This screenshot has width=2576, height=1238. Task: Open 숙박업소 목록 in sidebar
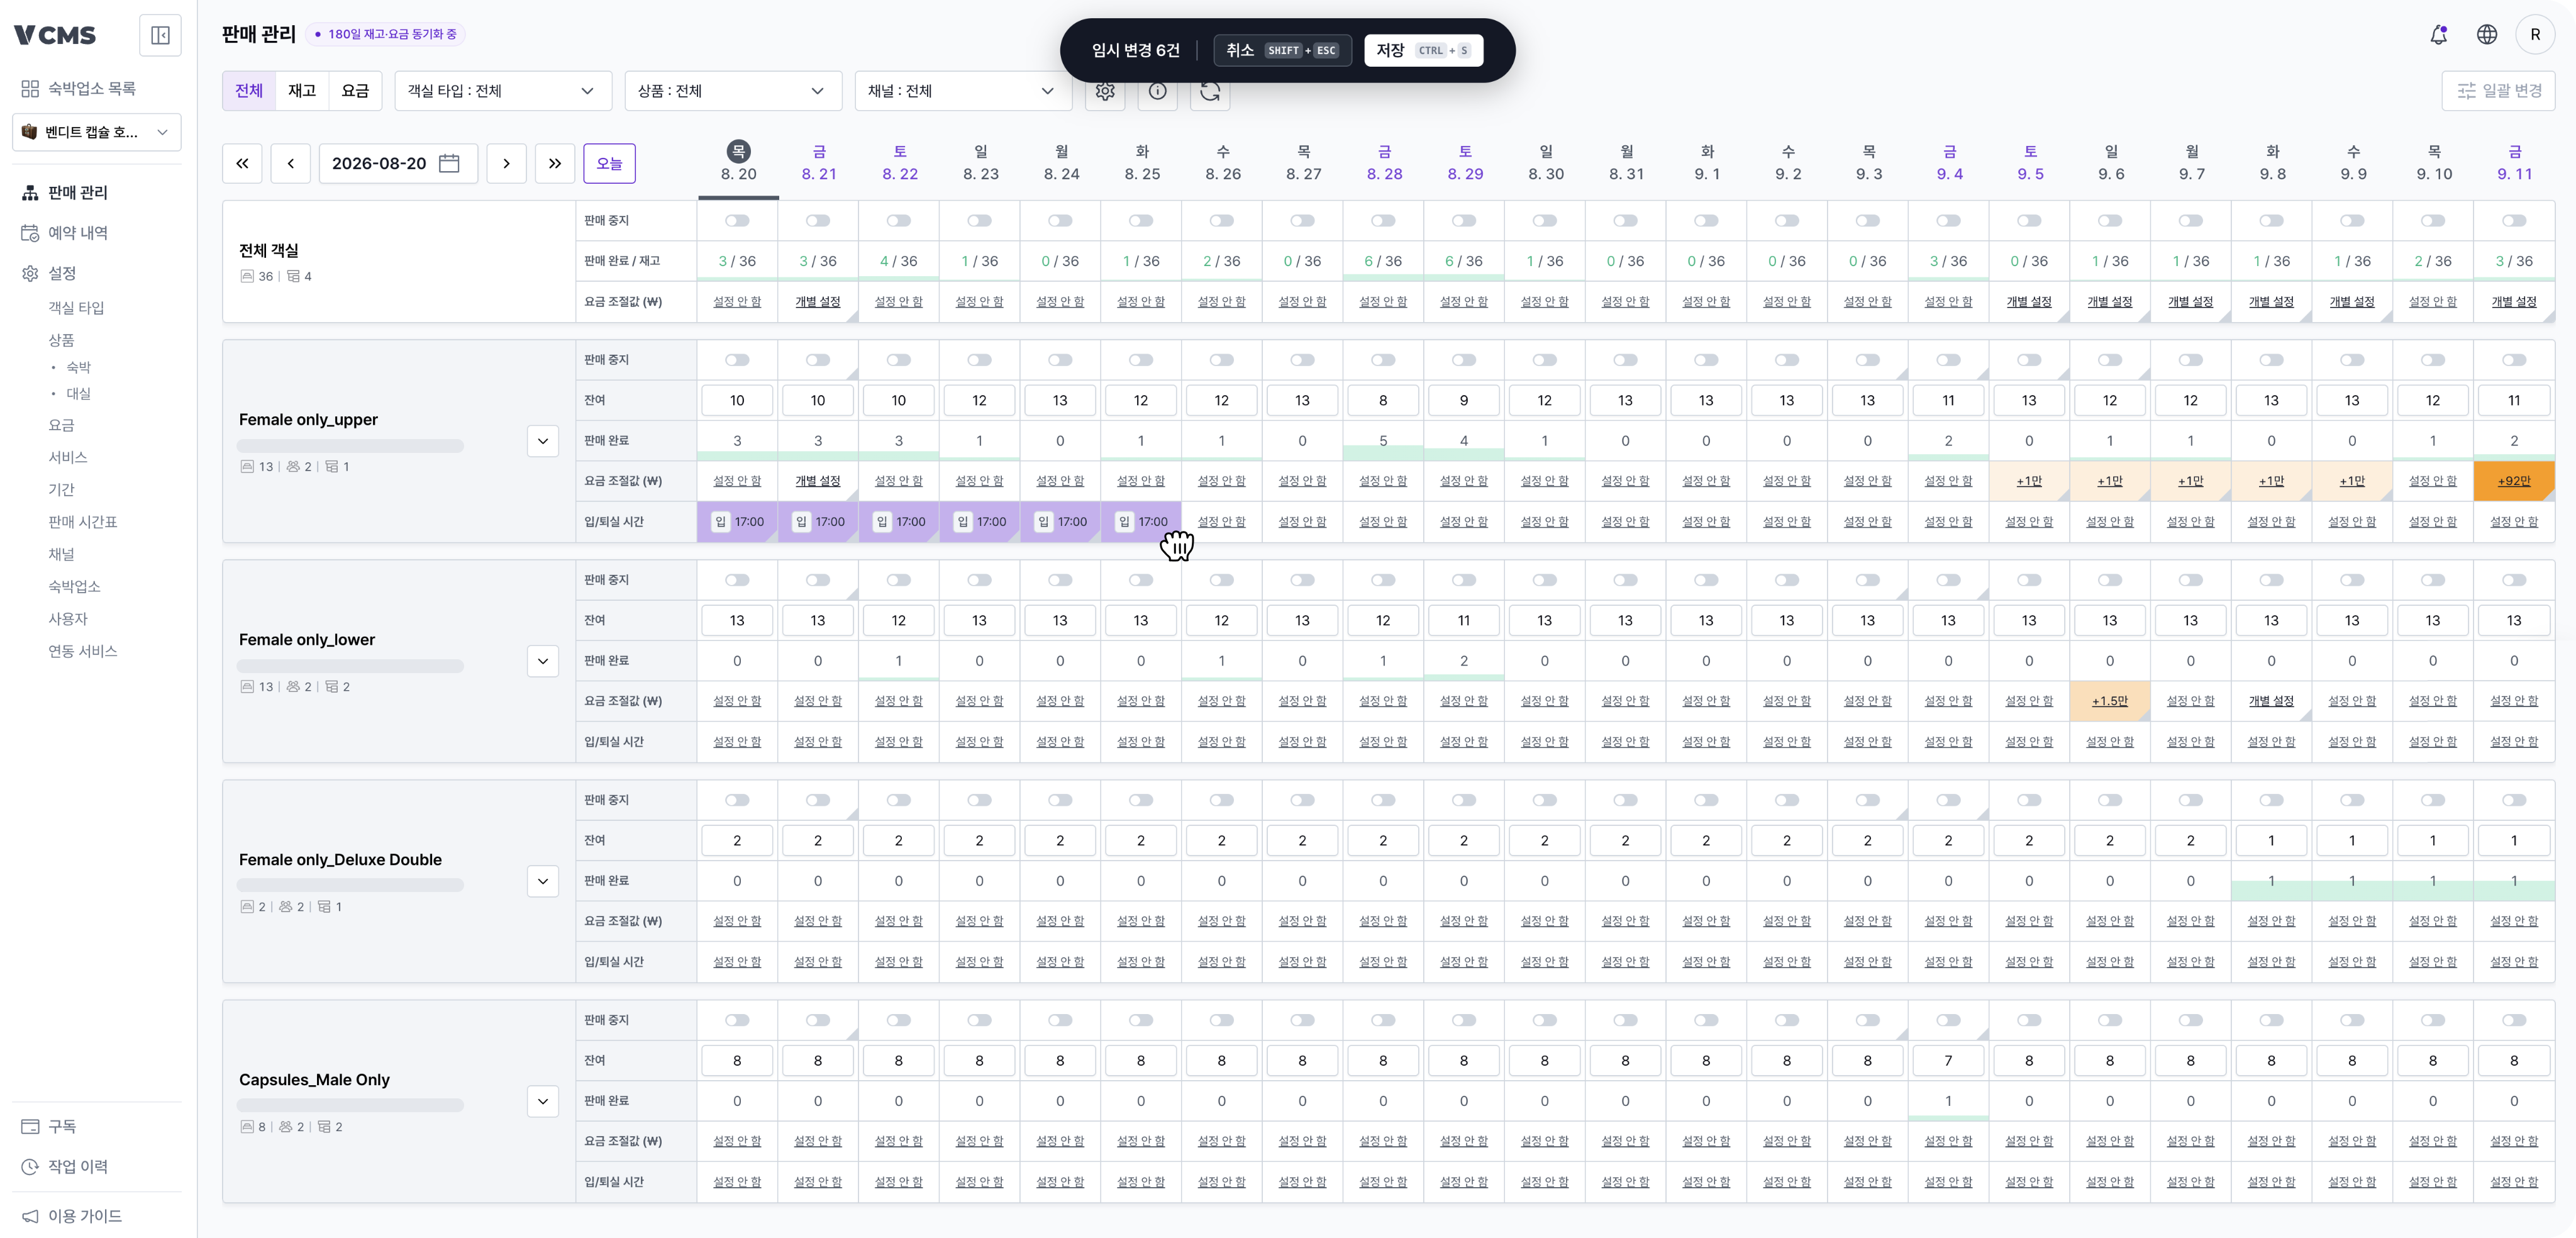(91, 89)
